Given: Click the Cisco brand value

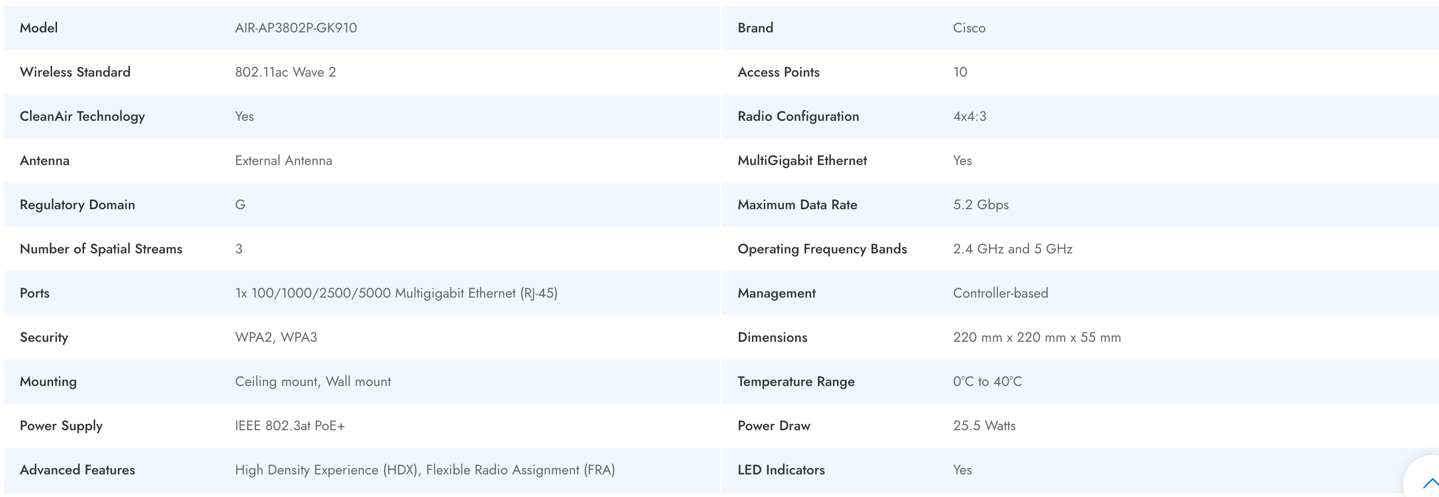Looking at the screenshot, I should click(x=969, y=28).
